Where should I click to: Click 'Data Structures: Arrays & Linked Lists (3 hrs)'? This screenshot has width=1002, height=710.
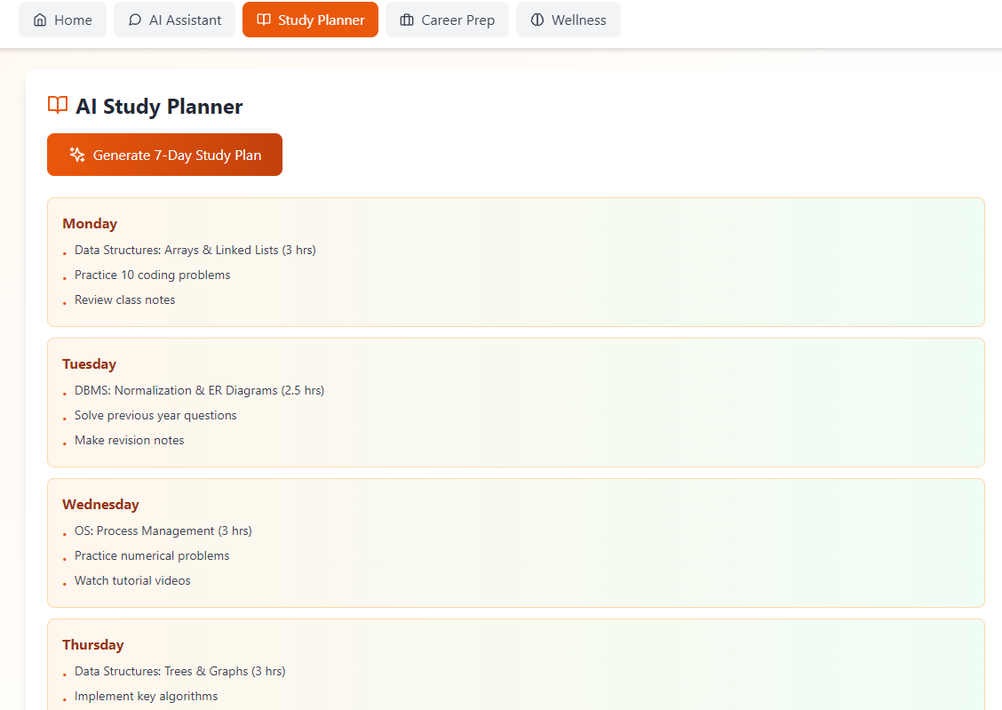pos(195,250)
